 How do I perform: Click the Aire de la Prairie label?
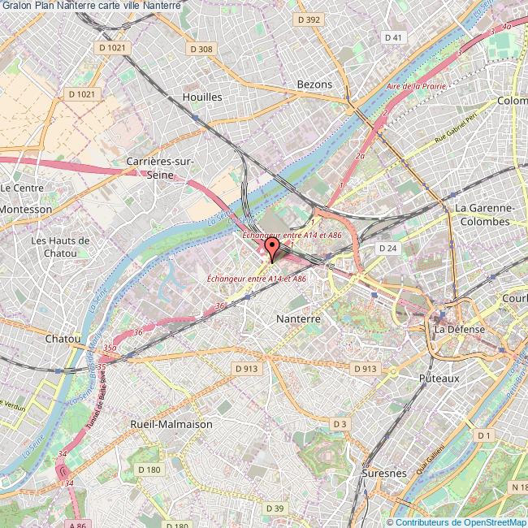(x=416, y=86)
